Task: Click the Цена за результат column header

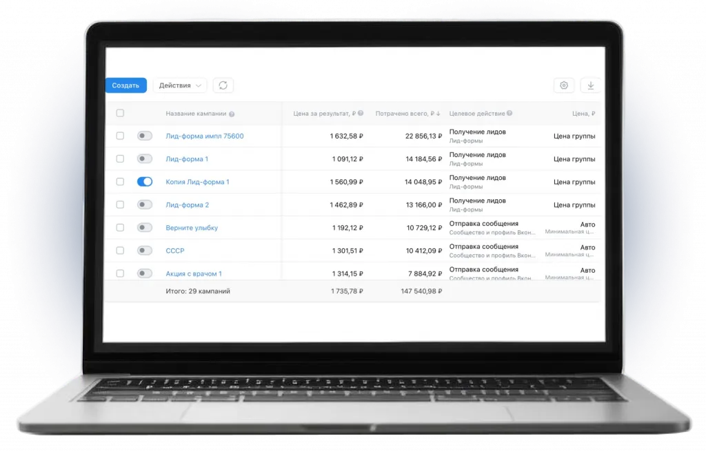Action: click(x=325, y=114)
